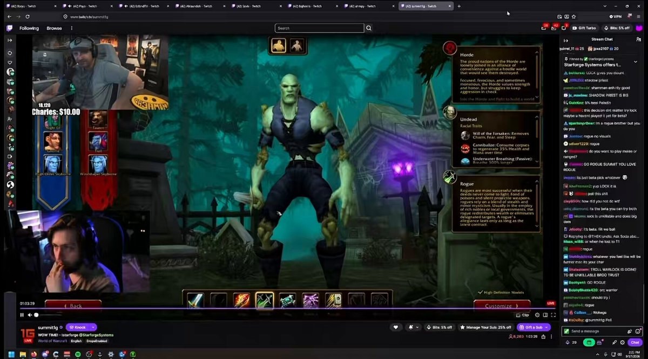
Task: Bookmark this page star icon
Action: [x=573, y=16]
